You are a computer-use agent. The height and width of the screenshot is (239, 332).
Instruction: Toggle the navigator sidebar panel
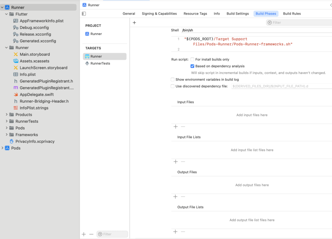click(x=83, y=13)
